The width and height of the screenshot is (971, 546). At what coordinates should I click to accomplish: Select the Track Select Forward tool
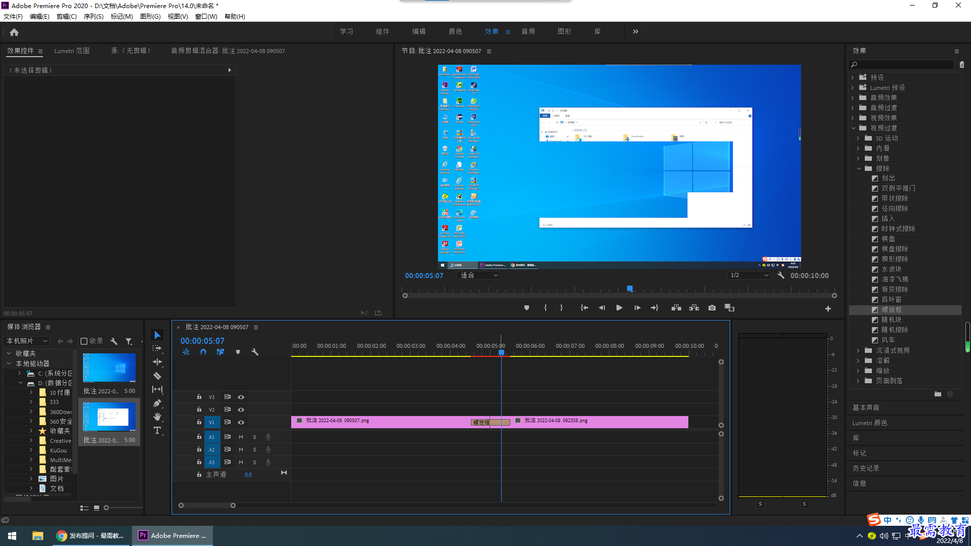click(x=157, y=348)
